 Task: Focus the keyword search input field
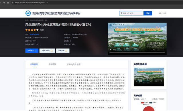131,13
